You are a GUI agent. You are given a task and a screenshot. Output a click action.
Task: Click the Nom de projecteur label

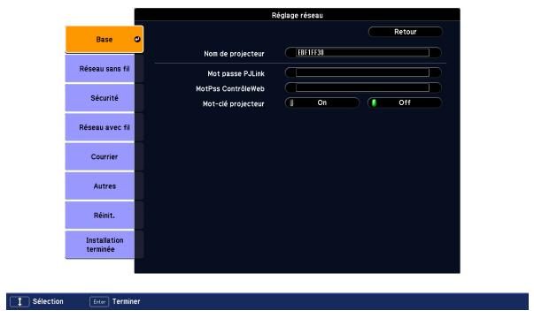pyautogui.click(x=234, y=54)
